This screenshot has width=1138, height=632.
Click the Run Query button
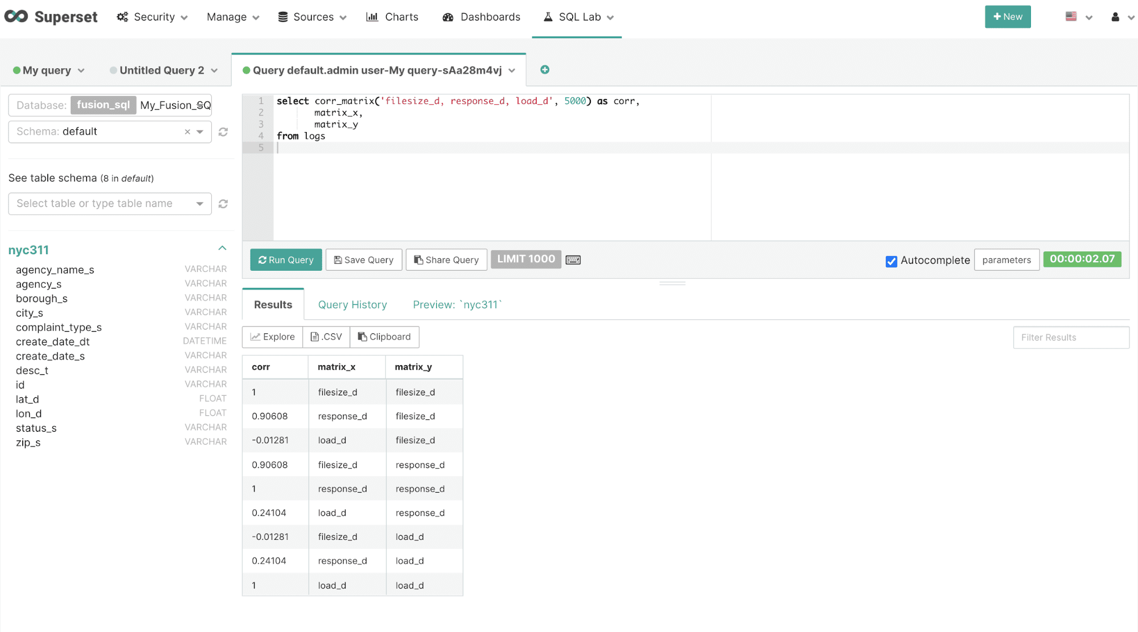pyautogui.click(x=286, y=260)
